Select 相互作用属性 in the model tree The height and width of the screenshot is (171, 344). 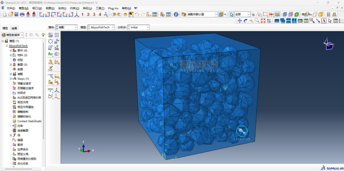(25, 107)
